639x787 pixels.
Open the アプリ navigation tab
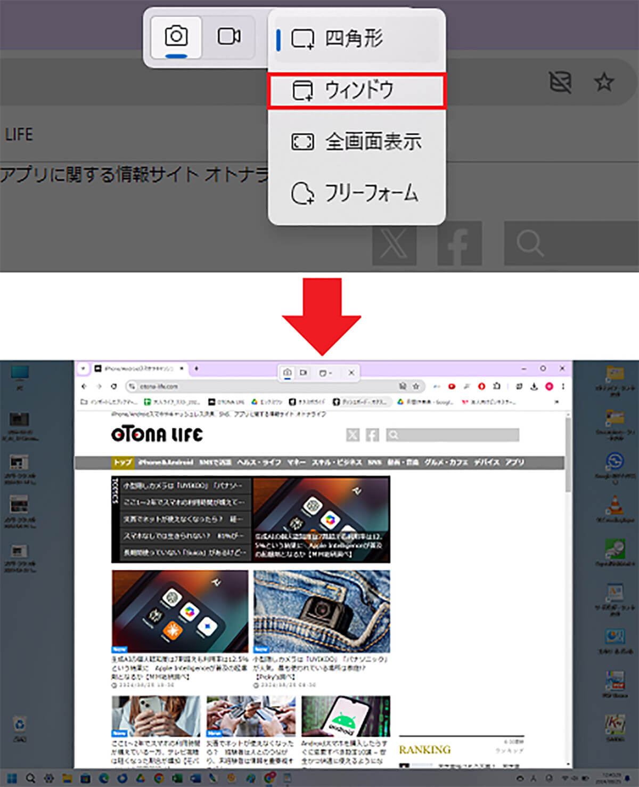click(514, 463)
